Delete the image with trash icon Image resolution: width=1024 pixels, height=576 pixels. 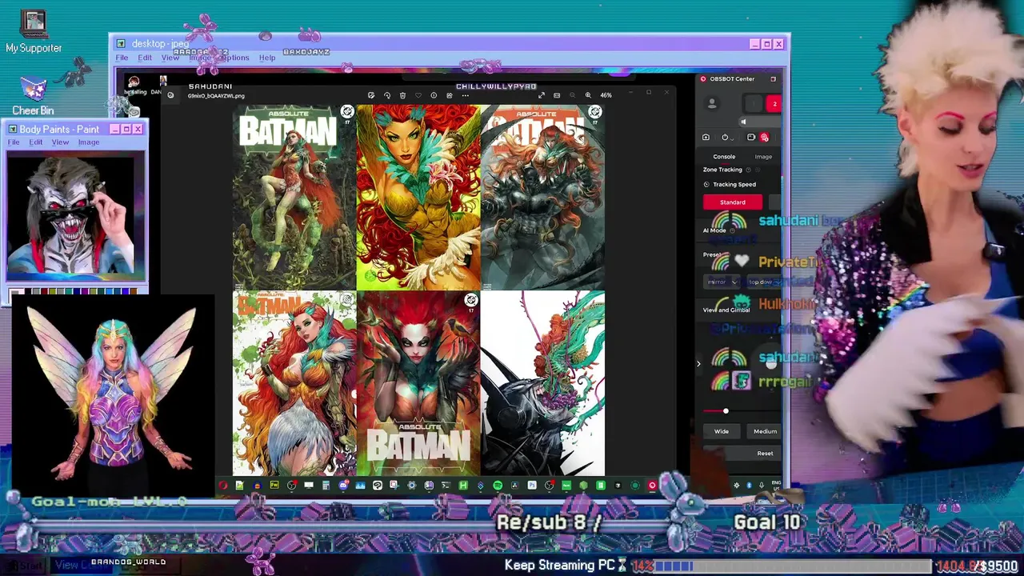tap(402, 95)
